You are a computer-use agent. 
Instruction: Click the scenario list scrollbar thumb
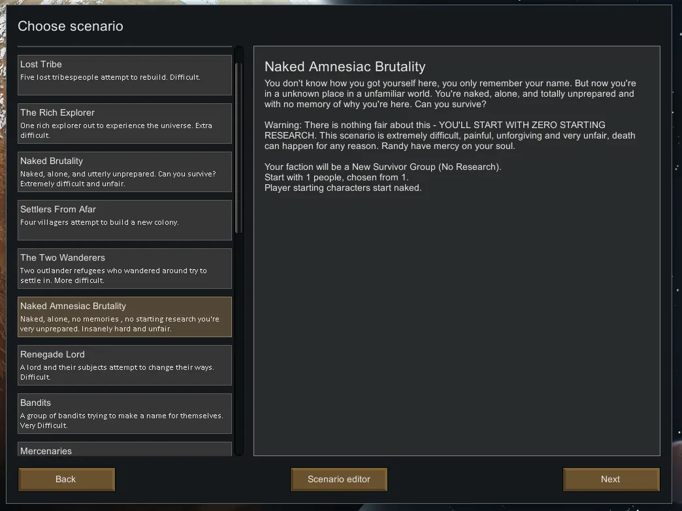tap(238, 147)
